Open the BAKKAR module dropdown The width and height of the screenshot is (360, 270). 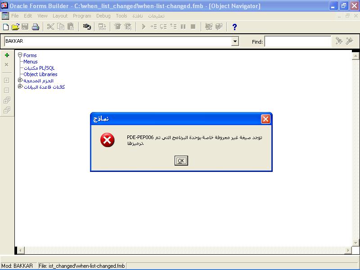pos(235,41)
